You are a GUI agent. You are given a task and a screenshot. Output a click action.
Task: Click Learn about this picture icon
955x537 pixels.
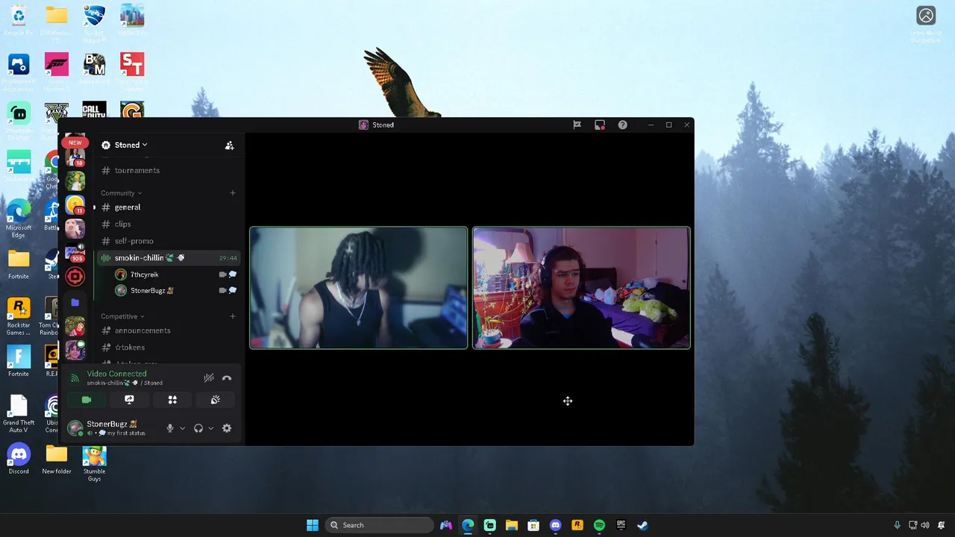pos(926,24)
